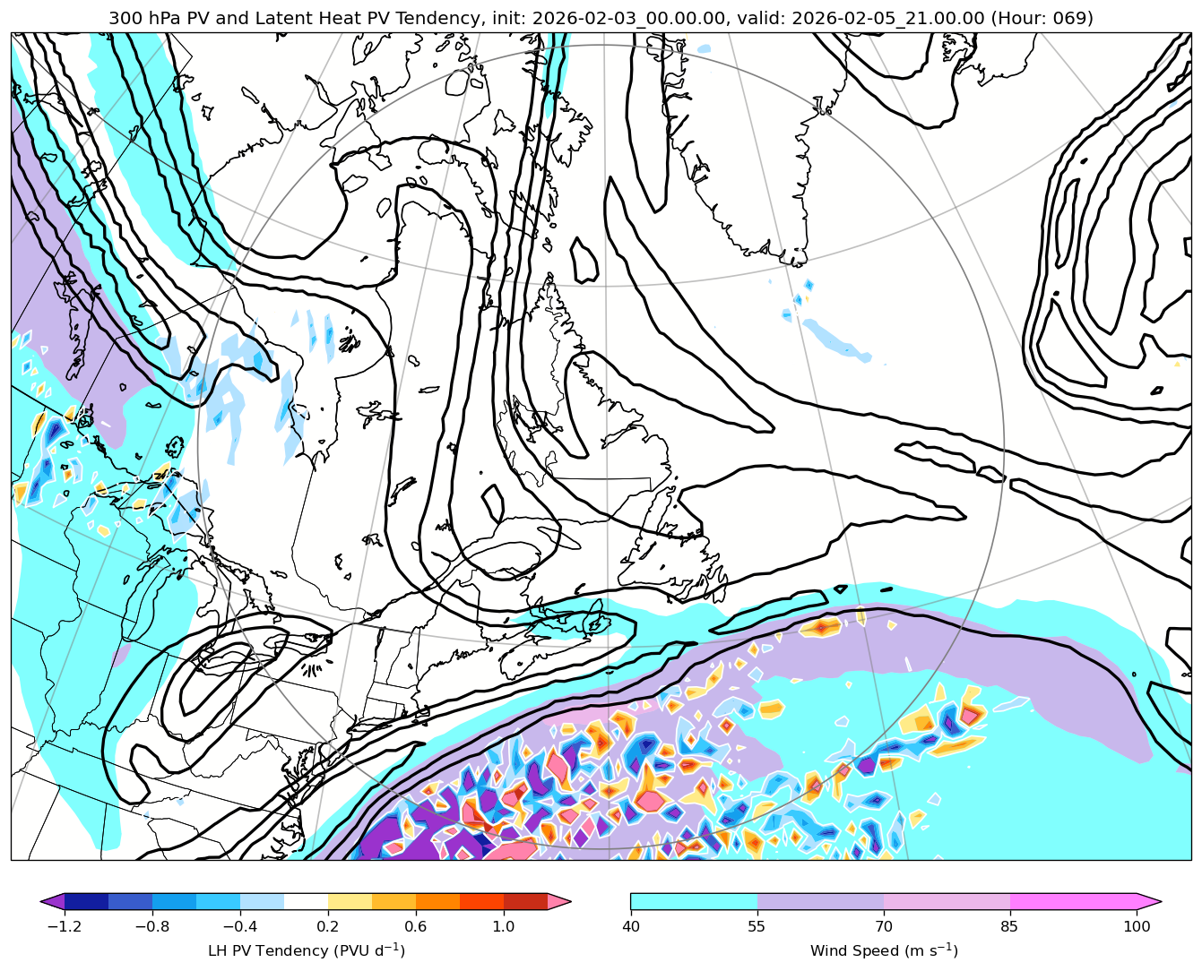Click the cyan 40–55 wind speed swatch
This screenshot has width=1202, height=971.
pyautogui.click(x=694, y=901)
